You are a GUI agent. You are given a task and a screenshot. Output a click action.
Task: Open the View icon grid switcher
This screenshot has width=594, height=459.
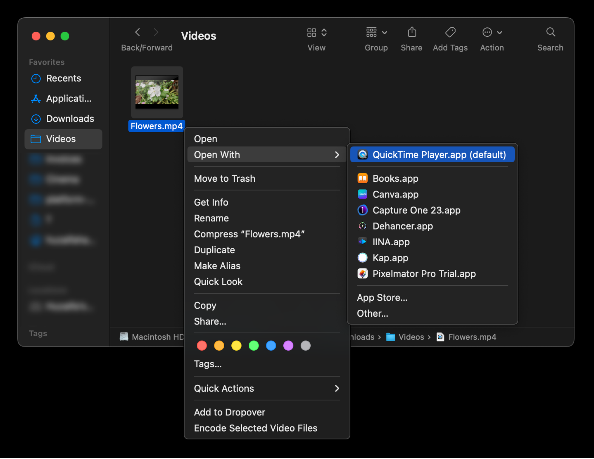[312, 32]
